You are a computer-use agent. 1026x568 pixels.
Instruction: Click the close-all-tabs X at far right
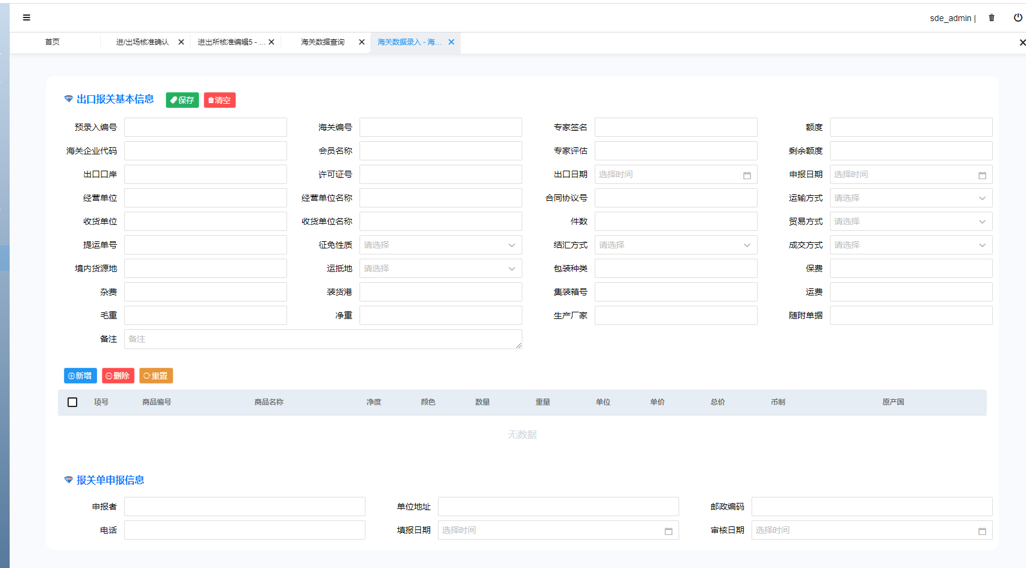tap(1022, 42)
